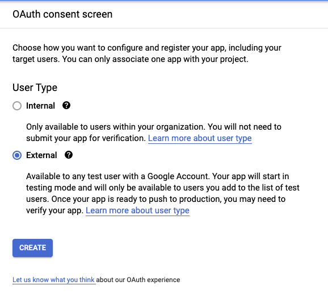Open help icon next to Internal

pyautogui.click(x=66, y=105)
